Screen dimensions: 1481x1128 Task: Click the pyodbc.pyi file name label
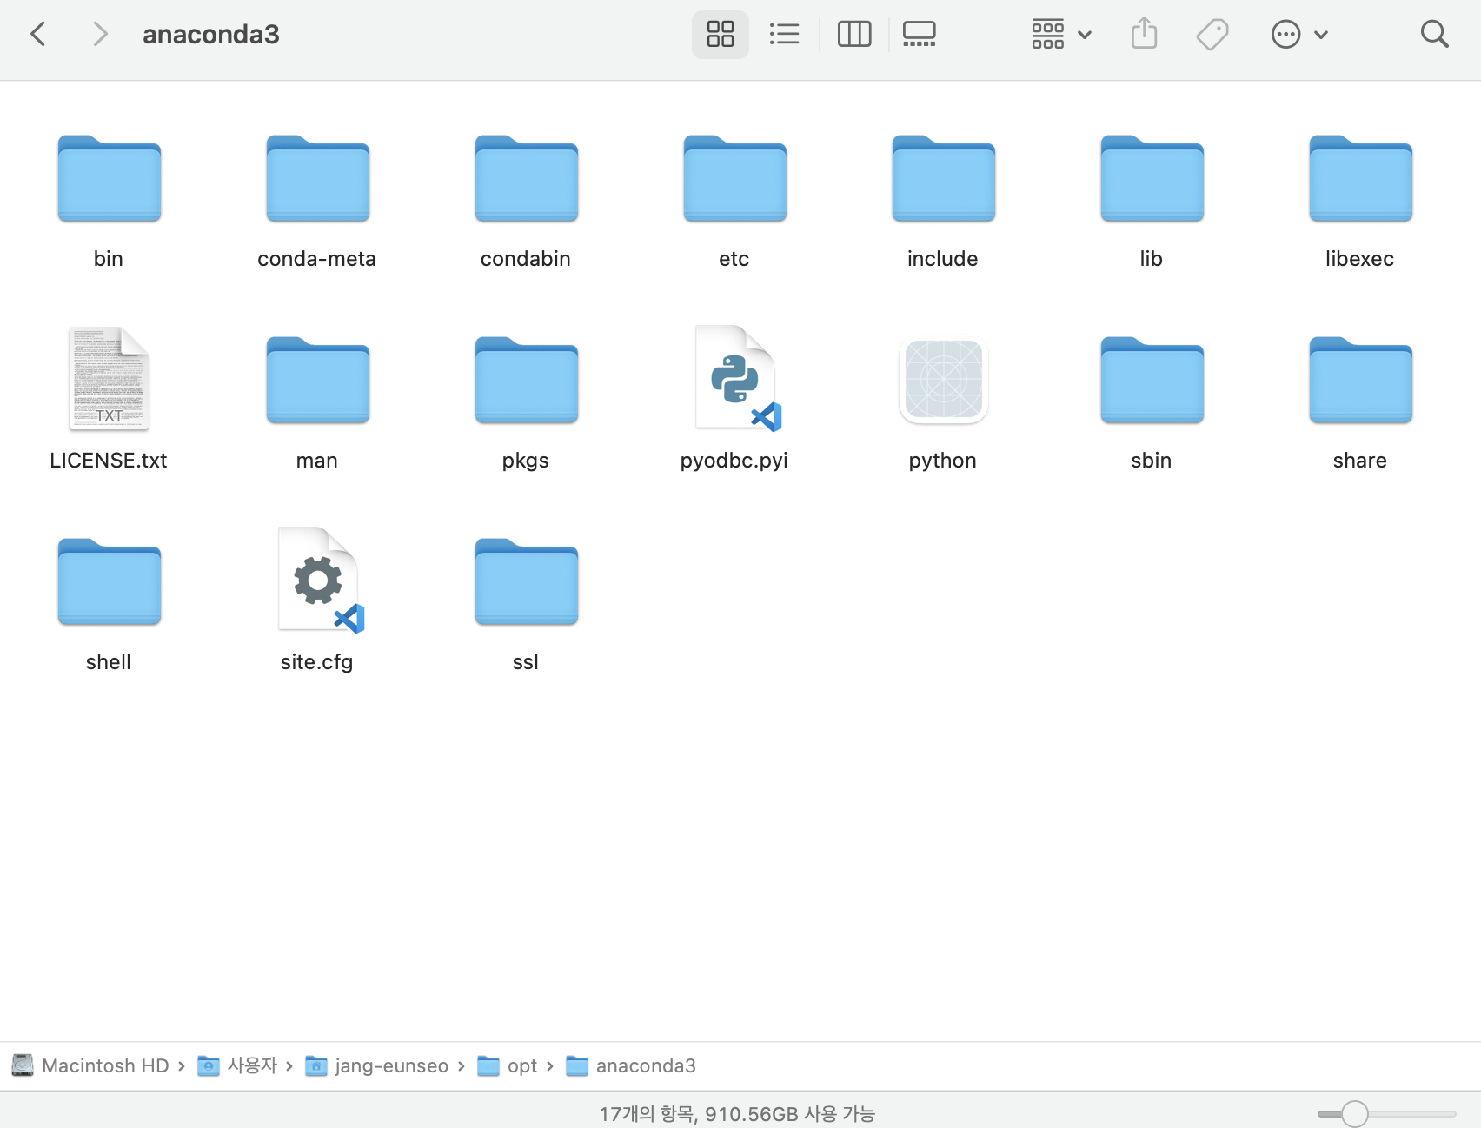tap(734, 461)
